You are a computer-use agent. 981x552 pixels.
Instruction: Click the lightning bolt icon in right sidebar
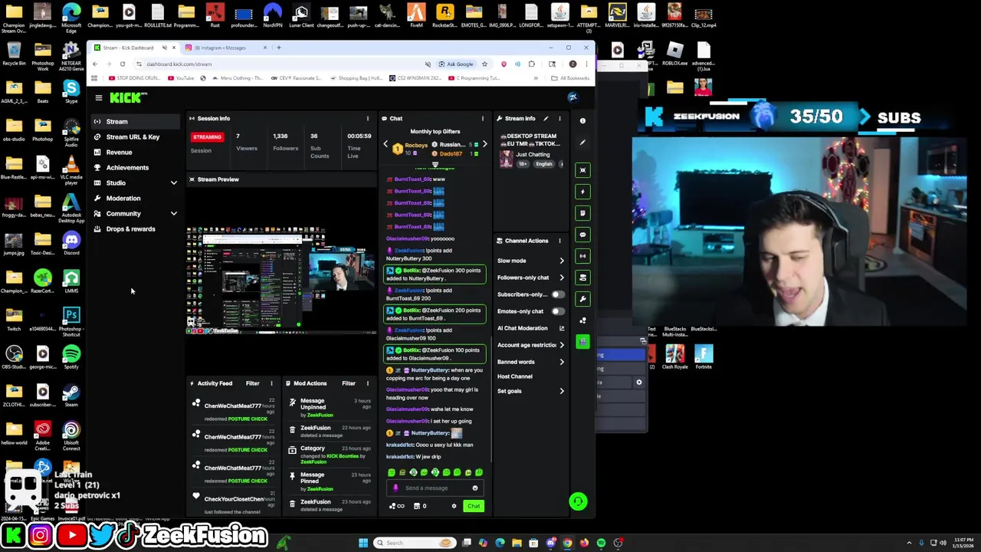pyautogui.click(x=582, y=192)
